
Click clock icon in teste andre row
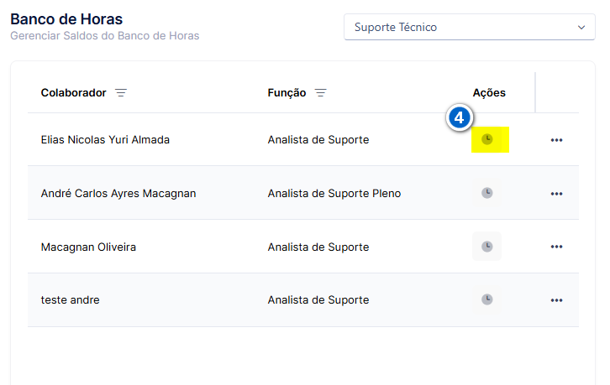click(487, 299)
